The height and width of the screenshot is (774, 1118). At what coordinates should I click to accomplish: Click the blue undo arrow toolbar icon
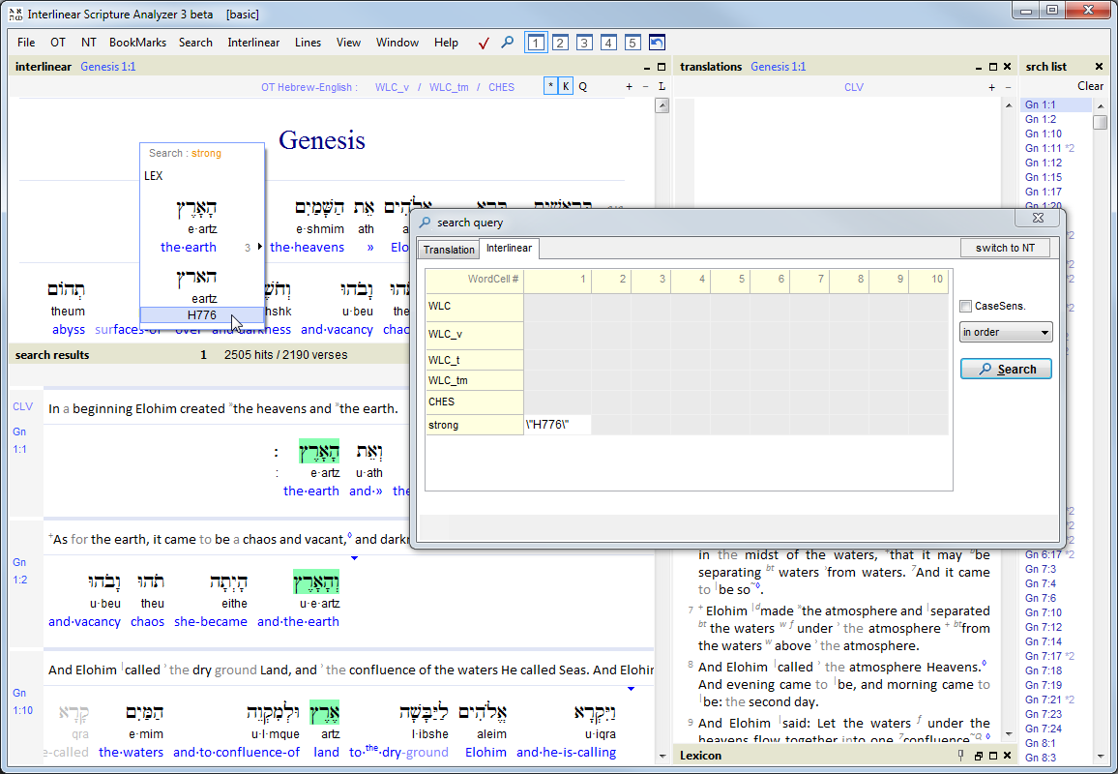(x=657, y=43)
